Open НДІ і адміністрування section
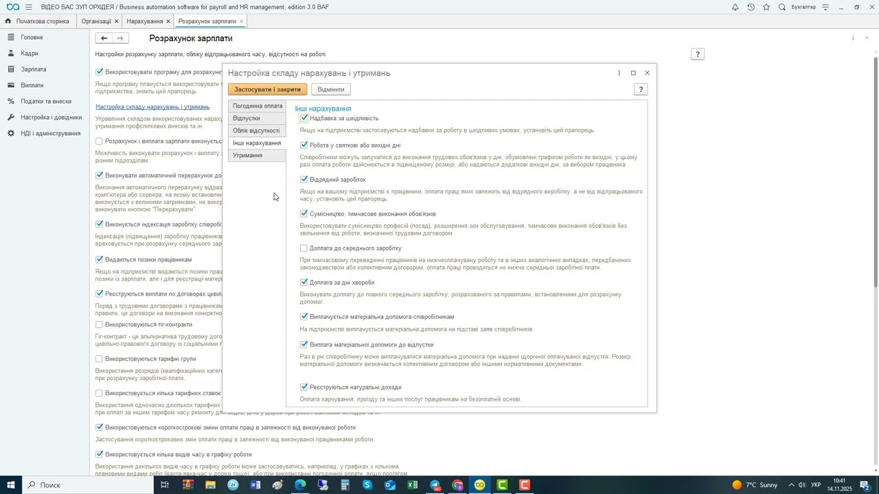The image size is (879, 494). pos(51,133)
